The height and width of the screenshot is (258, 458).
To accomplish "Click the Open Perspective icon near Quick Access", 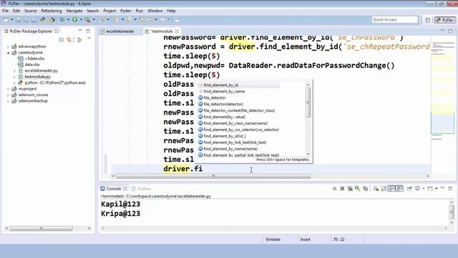I will [428, 20].
